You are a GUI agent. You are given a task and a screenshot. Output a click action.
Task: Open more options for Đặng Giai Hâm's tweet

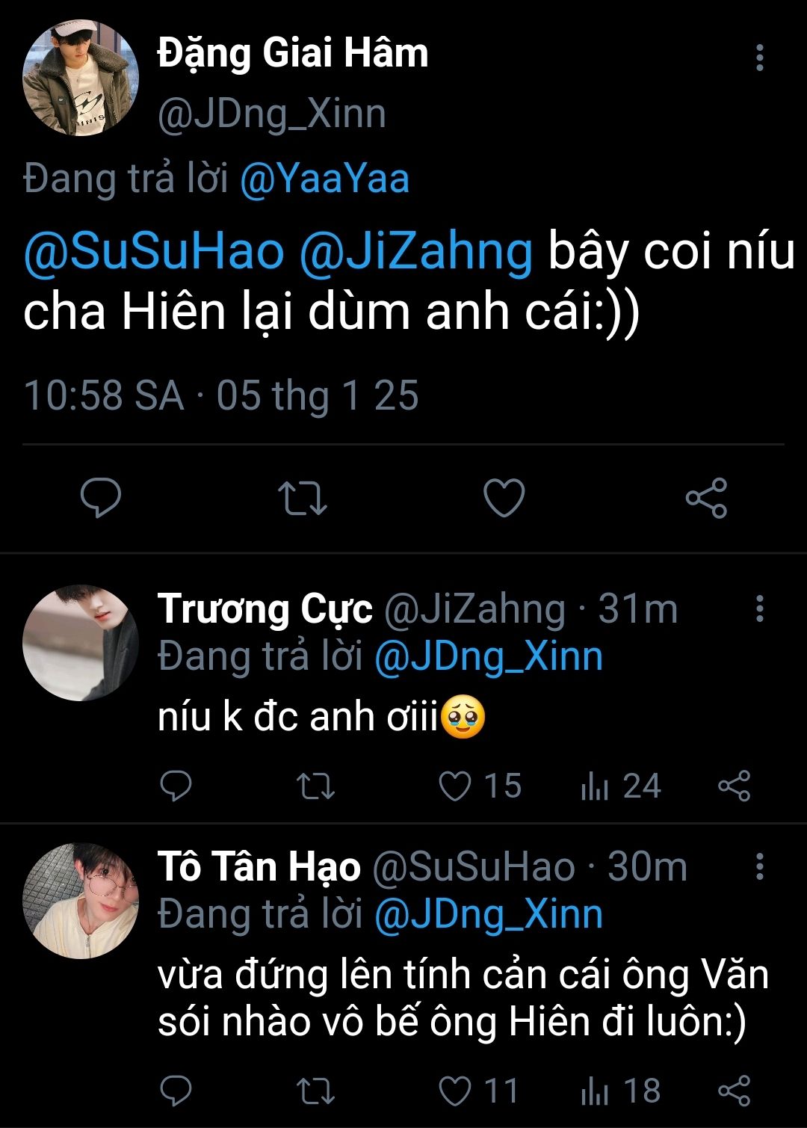[x=759, y=58]
